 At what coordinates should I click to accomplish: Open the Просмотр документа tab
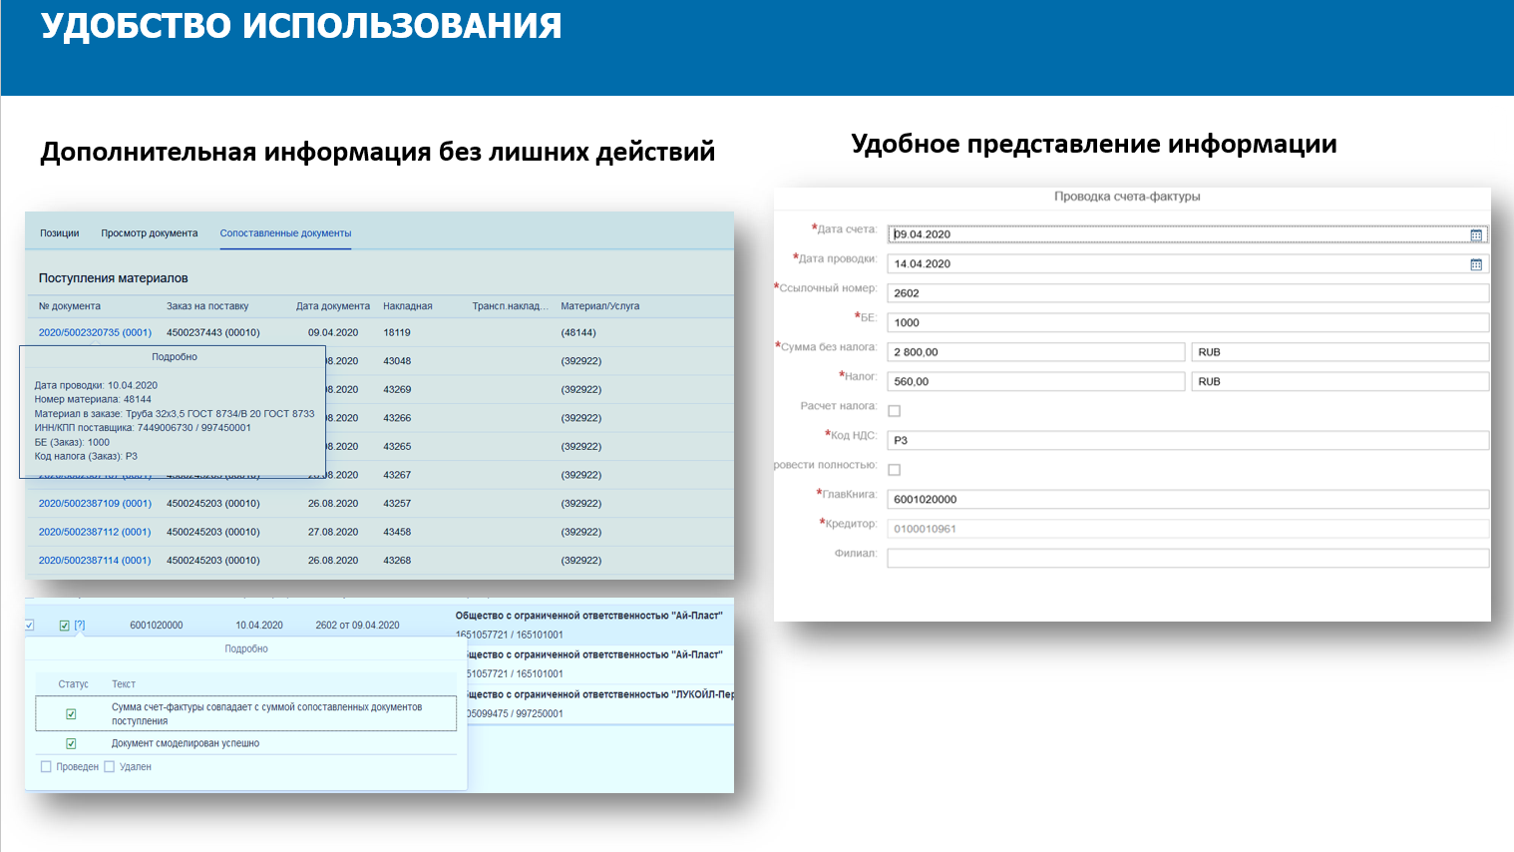coord(150,233)
